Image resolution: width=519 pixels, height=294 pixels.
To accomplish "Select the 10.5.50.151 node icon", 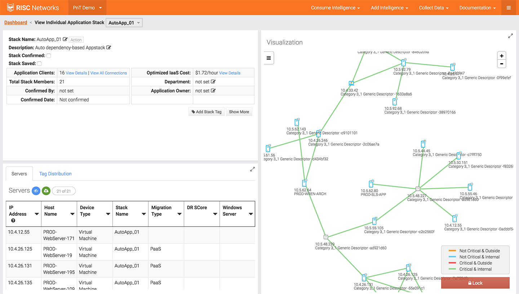I will 459,156.
